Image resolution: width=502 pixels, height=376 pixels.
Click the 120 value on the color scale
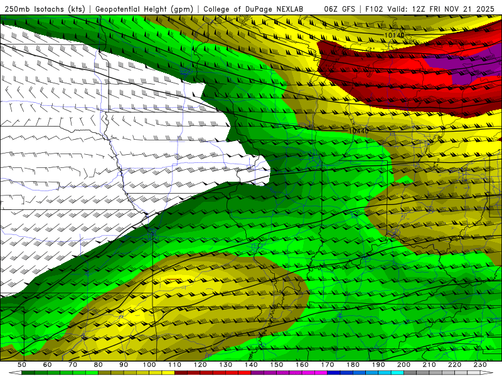[x=200, y=365]
